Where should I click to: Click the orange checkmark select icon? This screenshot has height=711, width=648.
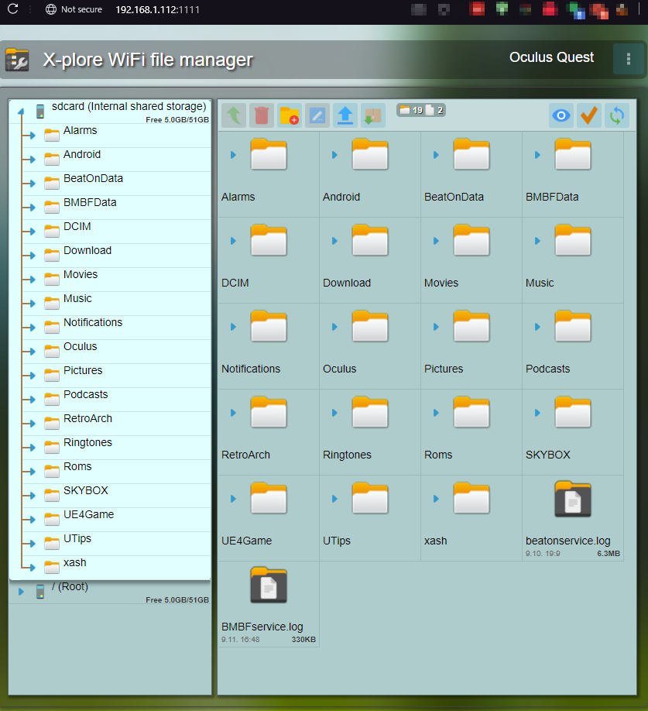(x=589, y=115)
